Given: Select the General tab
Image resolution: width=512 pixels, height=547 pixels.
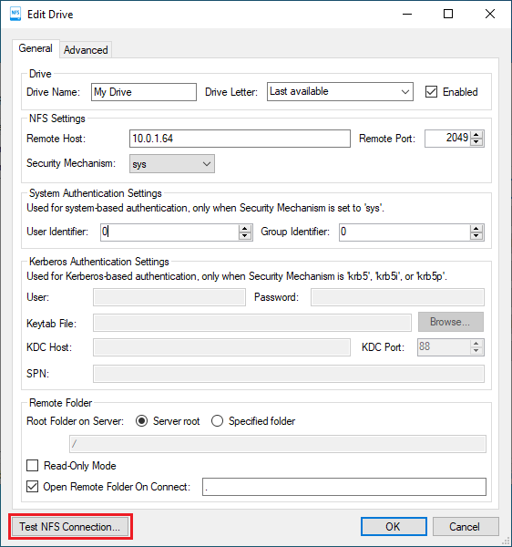Looking at the screenshot, I should click(x=36, y=48).
